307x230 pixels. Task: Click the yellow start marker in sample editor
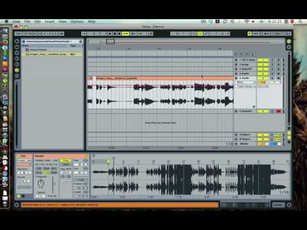(109, 161)
